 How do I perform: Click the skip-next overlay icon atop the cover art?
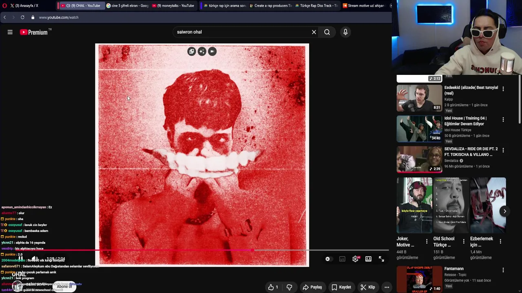pyautogui.click(x=212, y=51)
